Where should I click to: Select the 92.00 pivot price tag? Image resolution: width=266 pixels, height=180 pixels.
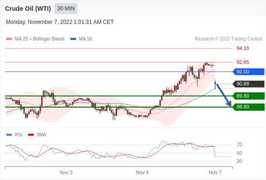[248, 72]
